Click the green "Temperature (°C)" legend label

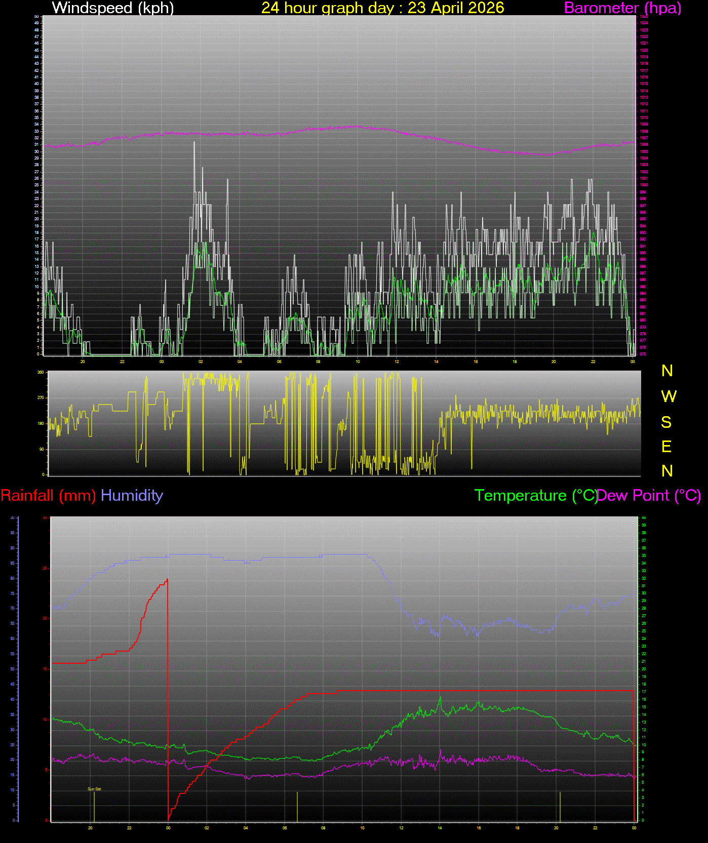[x=536, y=495]
